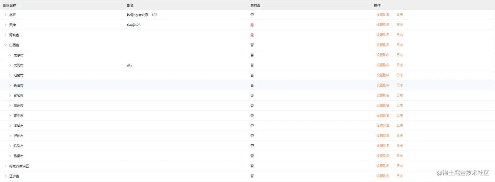
Task: Select the alias text dts
Action: (x=130, y=65)
